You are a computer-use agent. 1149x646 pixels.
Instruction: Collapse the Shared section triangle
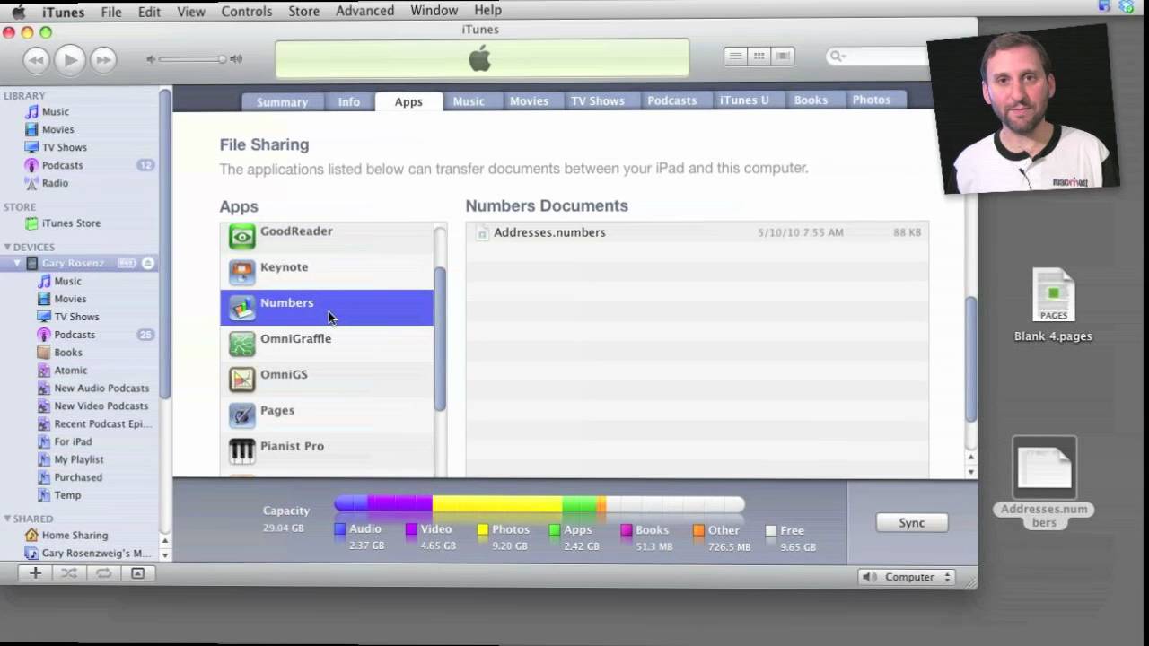coord(7,519)
